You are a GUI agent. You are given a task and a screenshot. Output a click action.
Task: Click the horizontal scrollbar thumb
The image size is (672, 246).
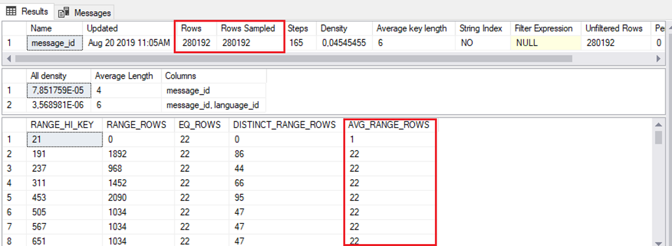click(x=293, y=58)
